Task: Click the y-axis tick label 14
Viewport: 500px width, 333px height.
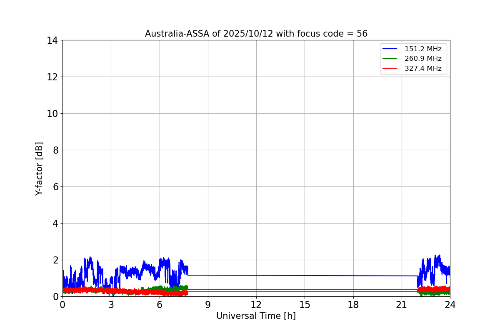Action: point(52,40)
